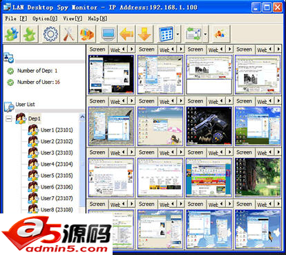The width and height of the screenshot is (286, 255).
Task: Open the beach wallpaper screen thumbnail
Action: coord(160,126)
